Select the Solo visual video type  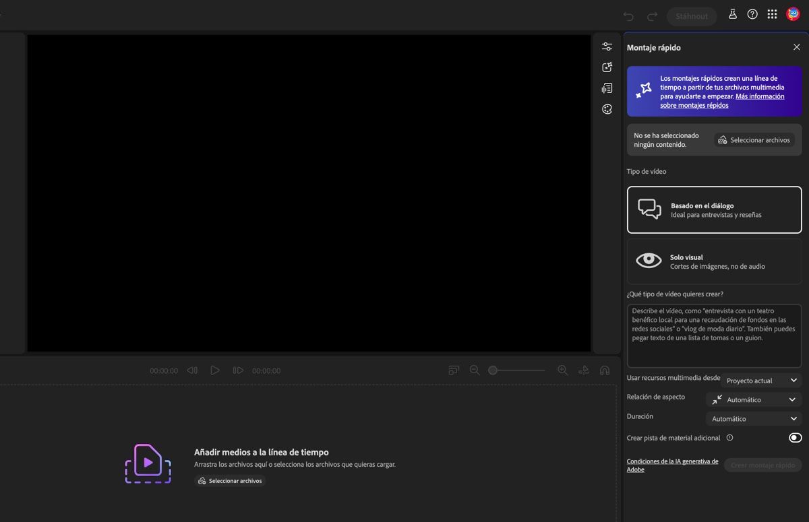pos(714,261)
